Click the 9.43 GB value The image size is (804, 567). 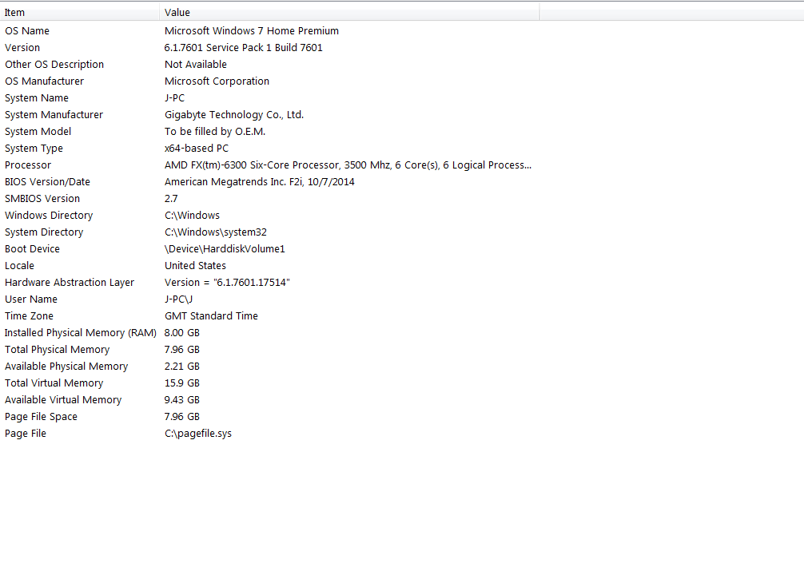(x=181, y=400)
